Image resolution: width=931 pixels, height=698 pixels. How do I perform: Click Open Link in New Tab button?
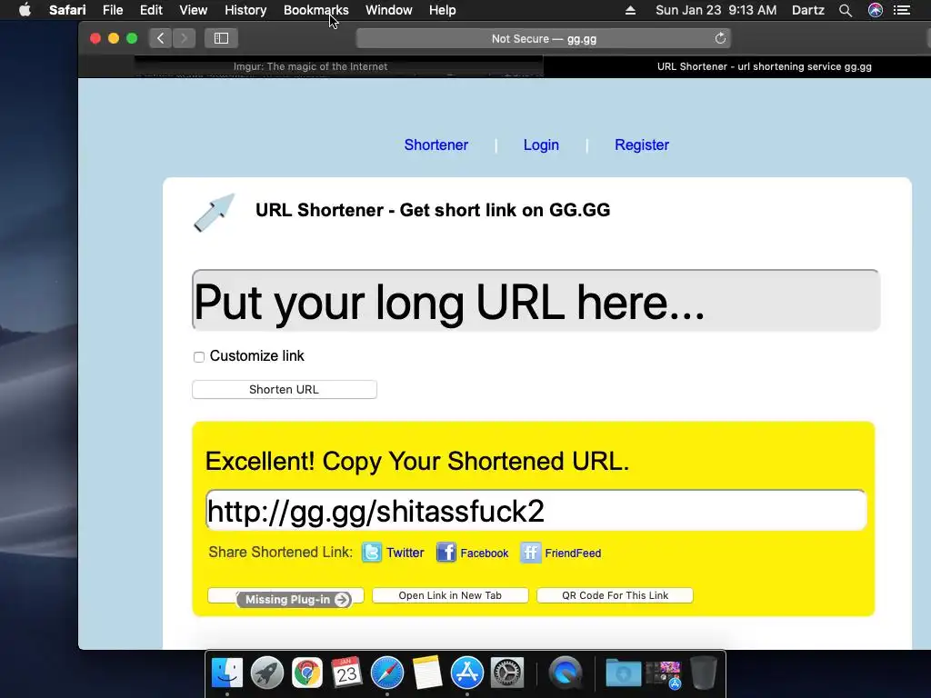450,595
